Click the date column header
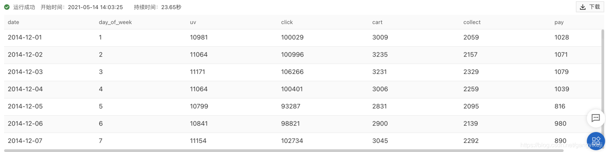This screenshot has width=606, height=152. pos(14,22)
